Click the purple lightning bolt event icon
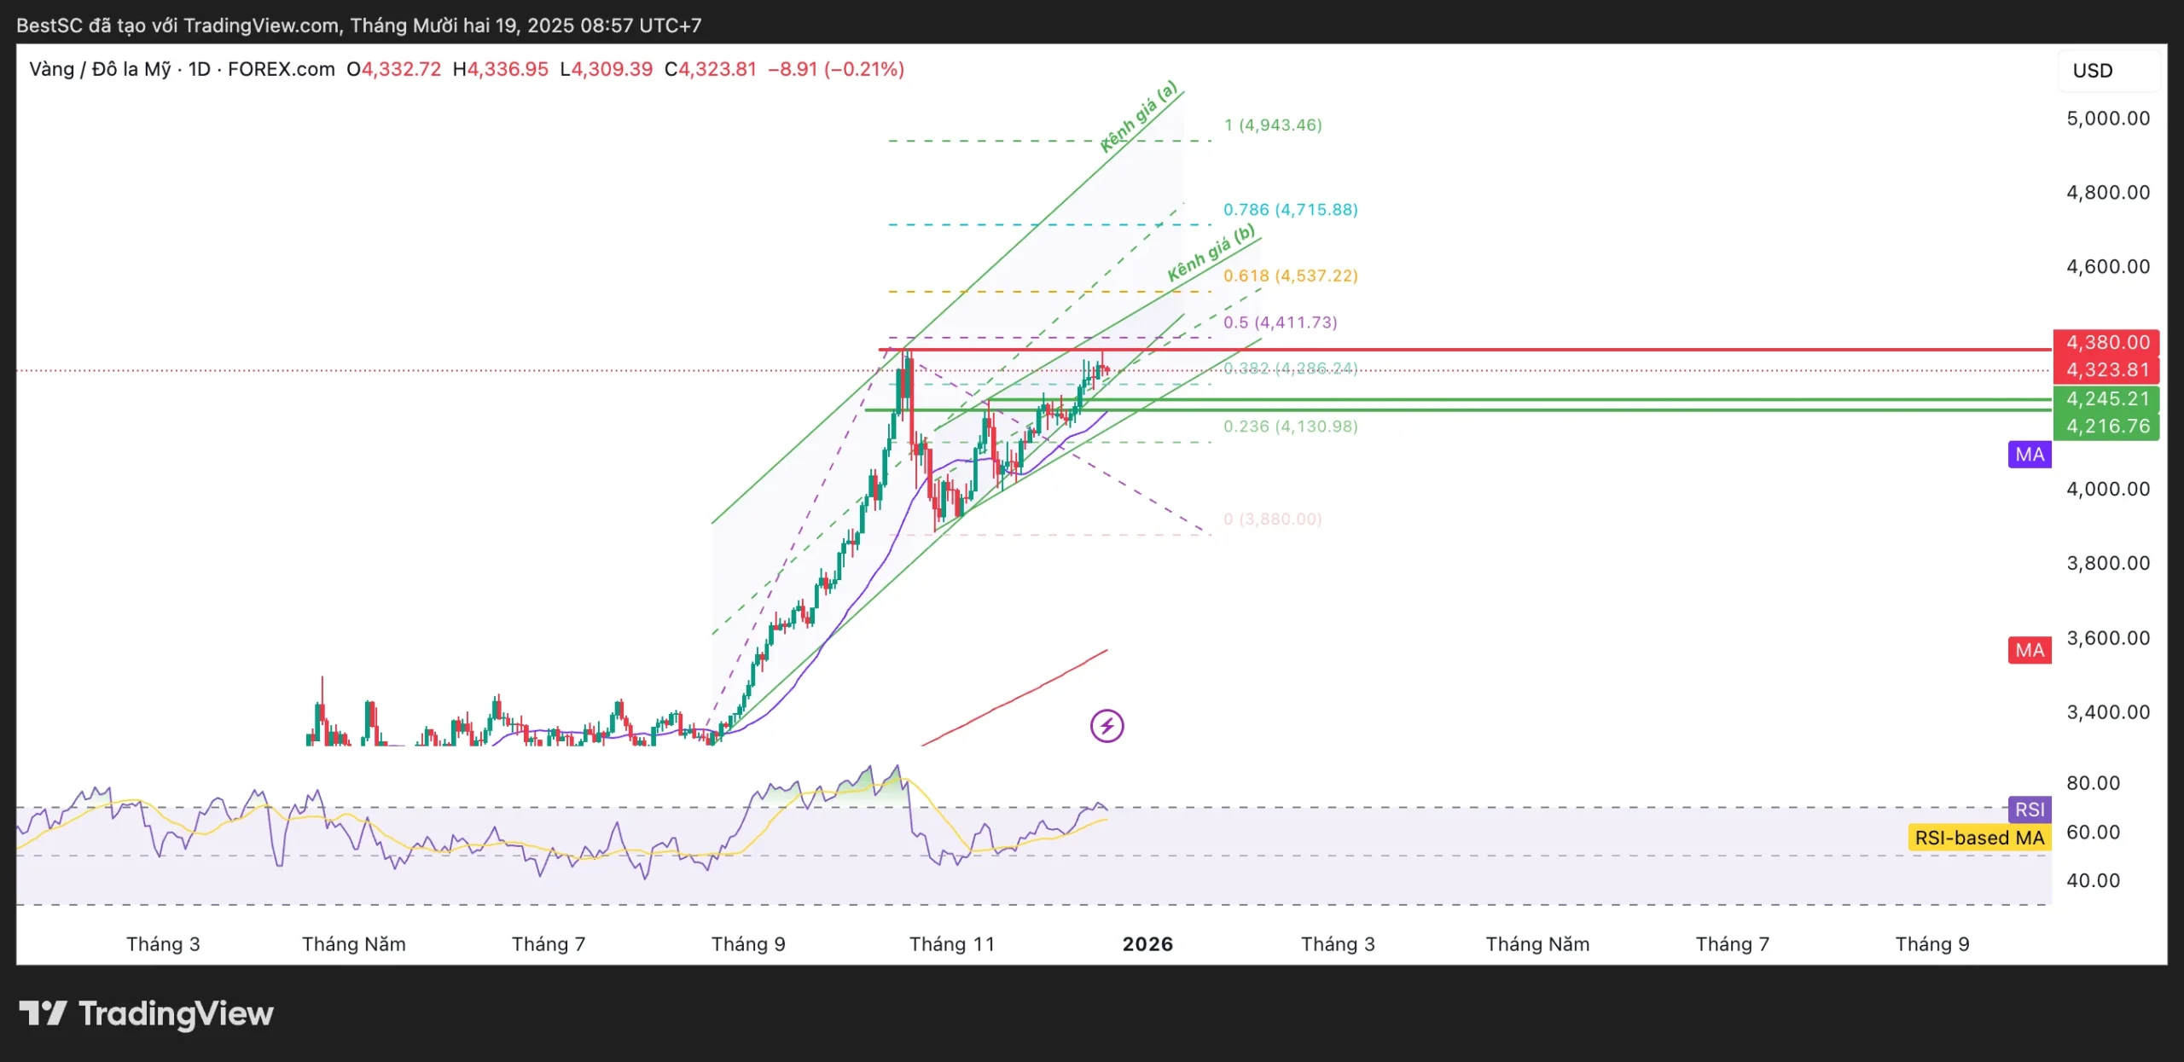This screenshot has width=2184, height=1062. pyautogui.click(x=1107, y=726)
